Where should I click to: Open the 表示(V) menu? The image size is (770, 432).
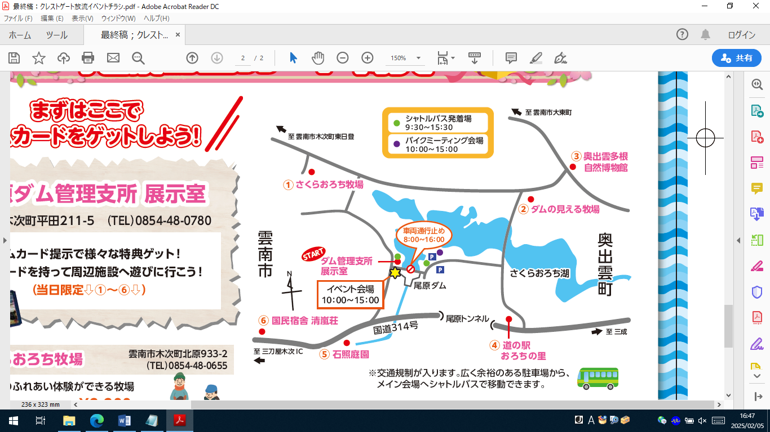[x=82, y=19]
